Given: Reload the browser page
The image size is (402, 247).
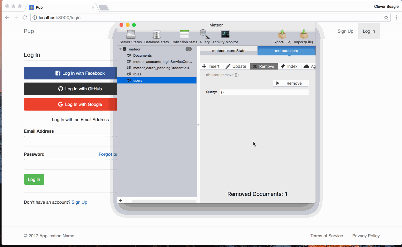Looking at the screenshot, I should [25, 17].
